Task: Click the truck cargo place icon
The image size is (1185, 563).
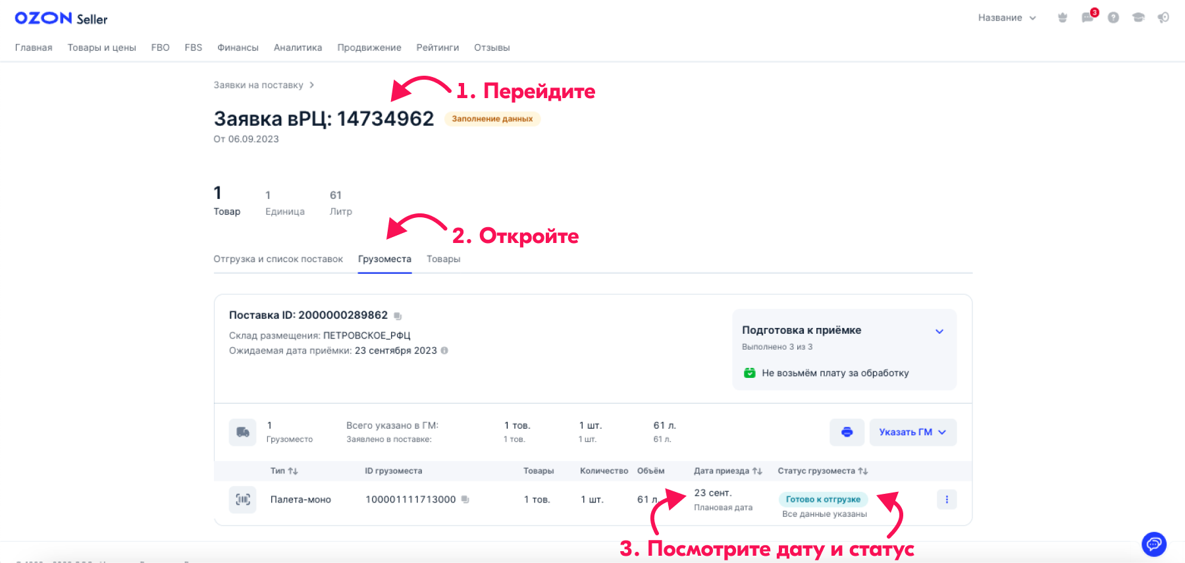Action: click(x=242, y=432)
